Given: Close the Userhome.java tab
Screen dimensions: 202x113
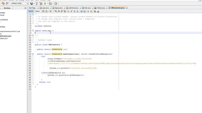Looking at the screenshot, I should 80,8.
